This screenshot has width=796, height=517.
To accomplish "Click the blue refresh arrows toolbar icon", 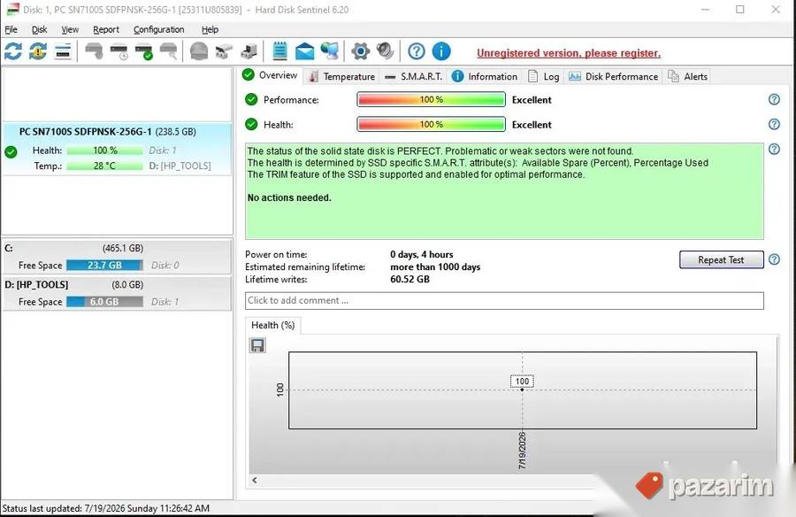I will point(13,51).
